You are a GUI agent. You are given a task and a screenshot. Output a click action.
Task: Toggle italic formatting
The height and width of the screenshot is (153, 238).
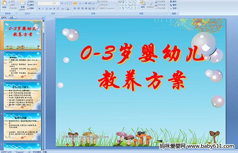click(x=43, y=9)
